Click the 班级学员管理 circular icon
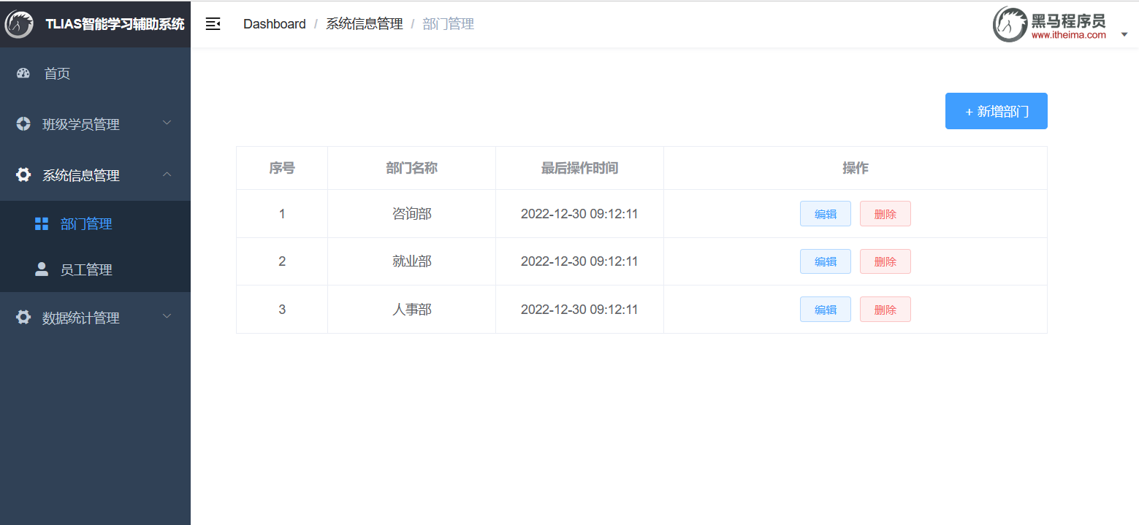Viewport: 1139px width, 525px height. [x=23, y=123]
